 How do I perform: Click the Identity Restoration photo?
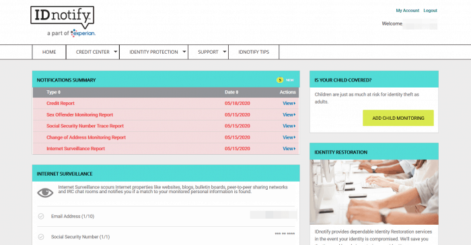point(374,192)
